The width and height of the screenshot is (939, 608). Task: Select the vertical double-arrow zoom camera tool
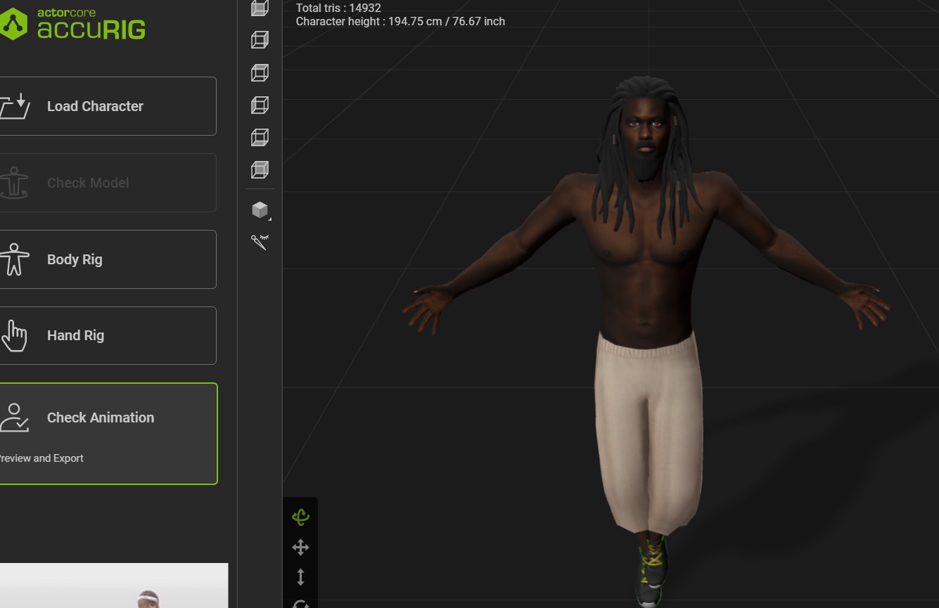pyautogui.click(x=300, y=577)
